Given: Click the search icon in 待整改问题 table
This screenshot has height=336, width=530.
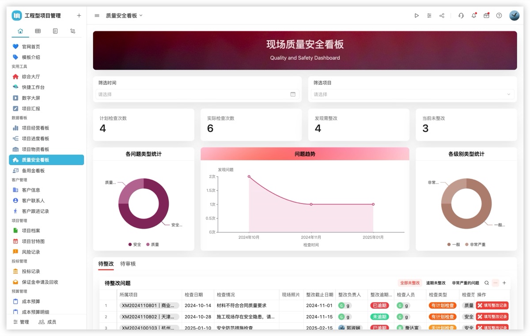Looking at the screenshot, I should coord(487,283).
